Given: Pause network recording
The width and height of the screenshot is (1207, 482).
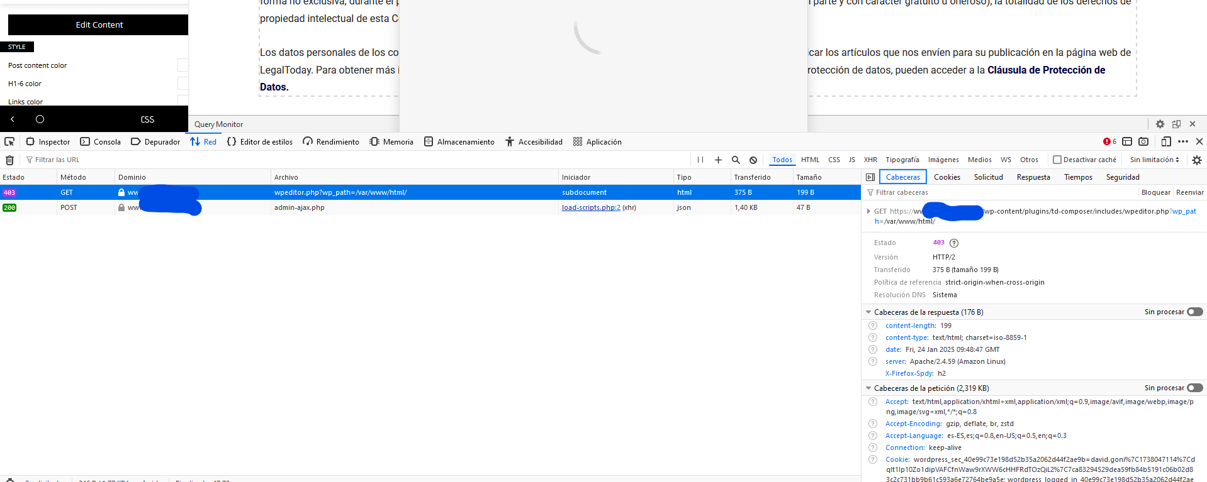Looking at the screenshot, I should tap(700, 160).
